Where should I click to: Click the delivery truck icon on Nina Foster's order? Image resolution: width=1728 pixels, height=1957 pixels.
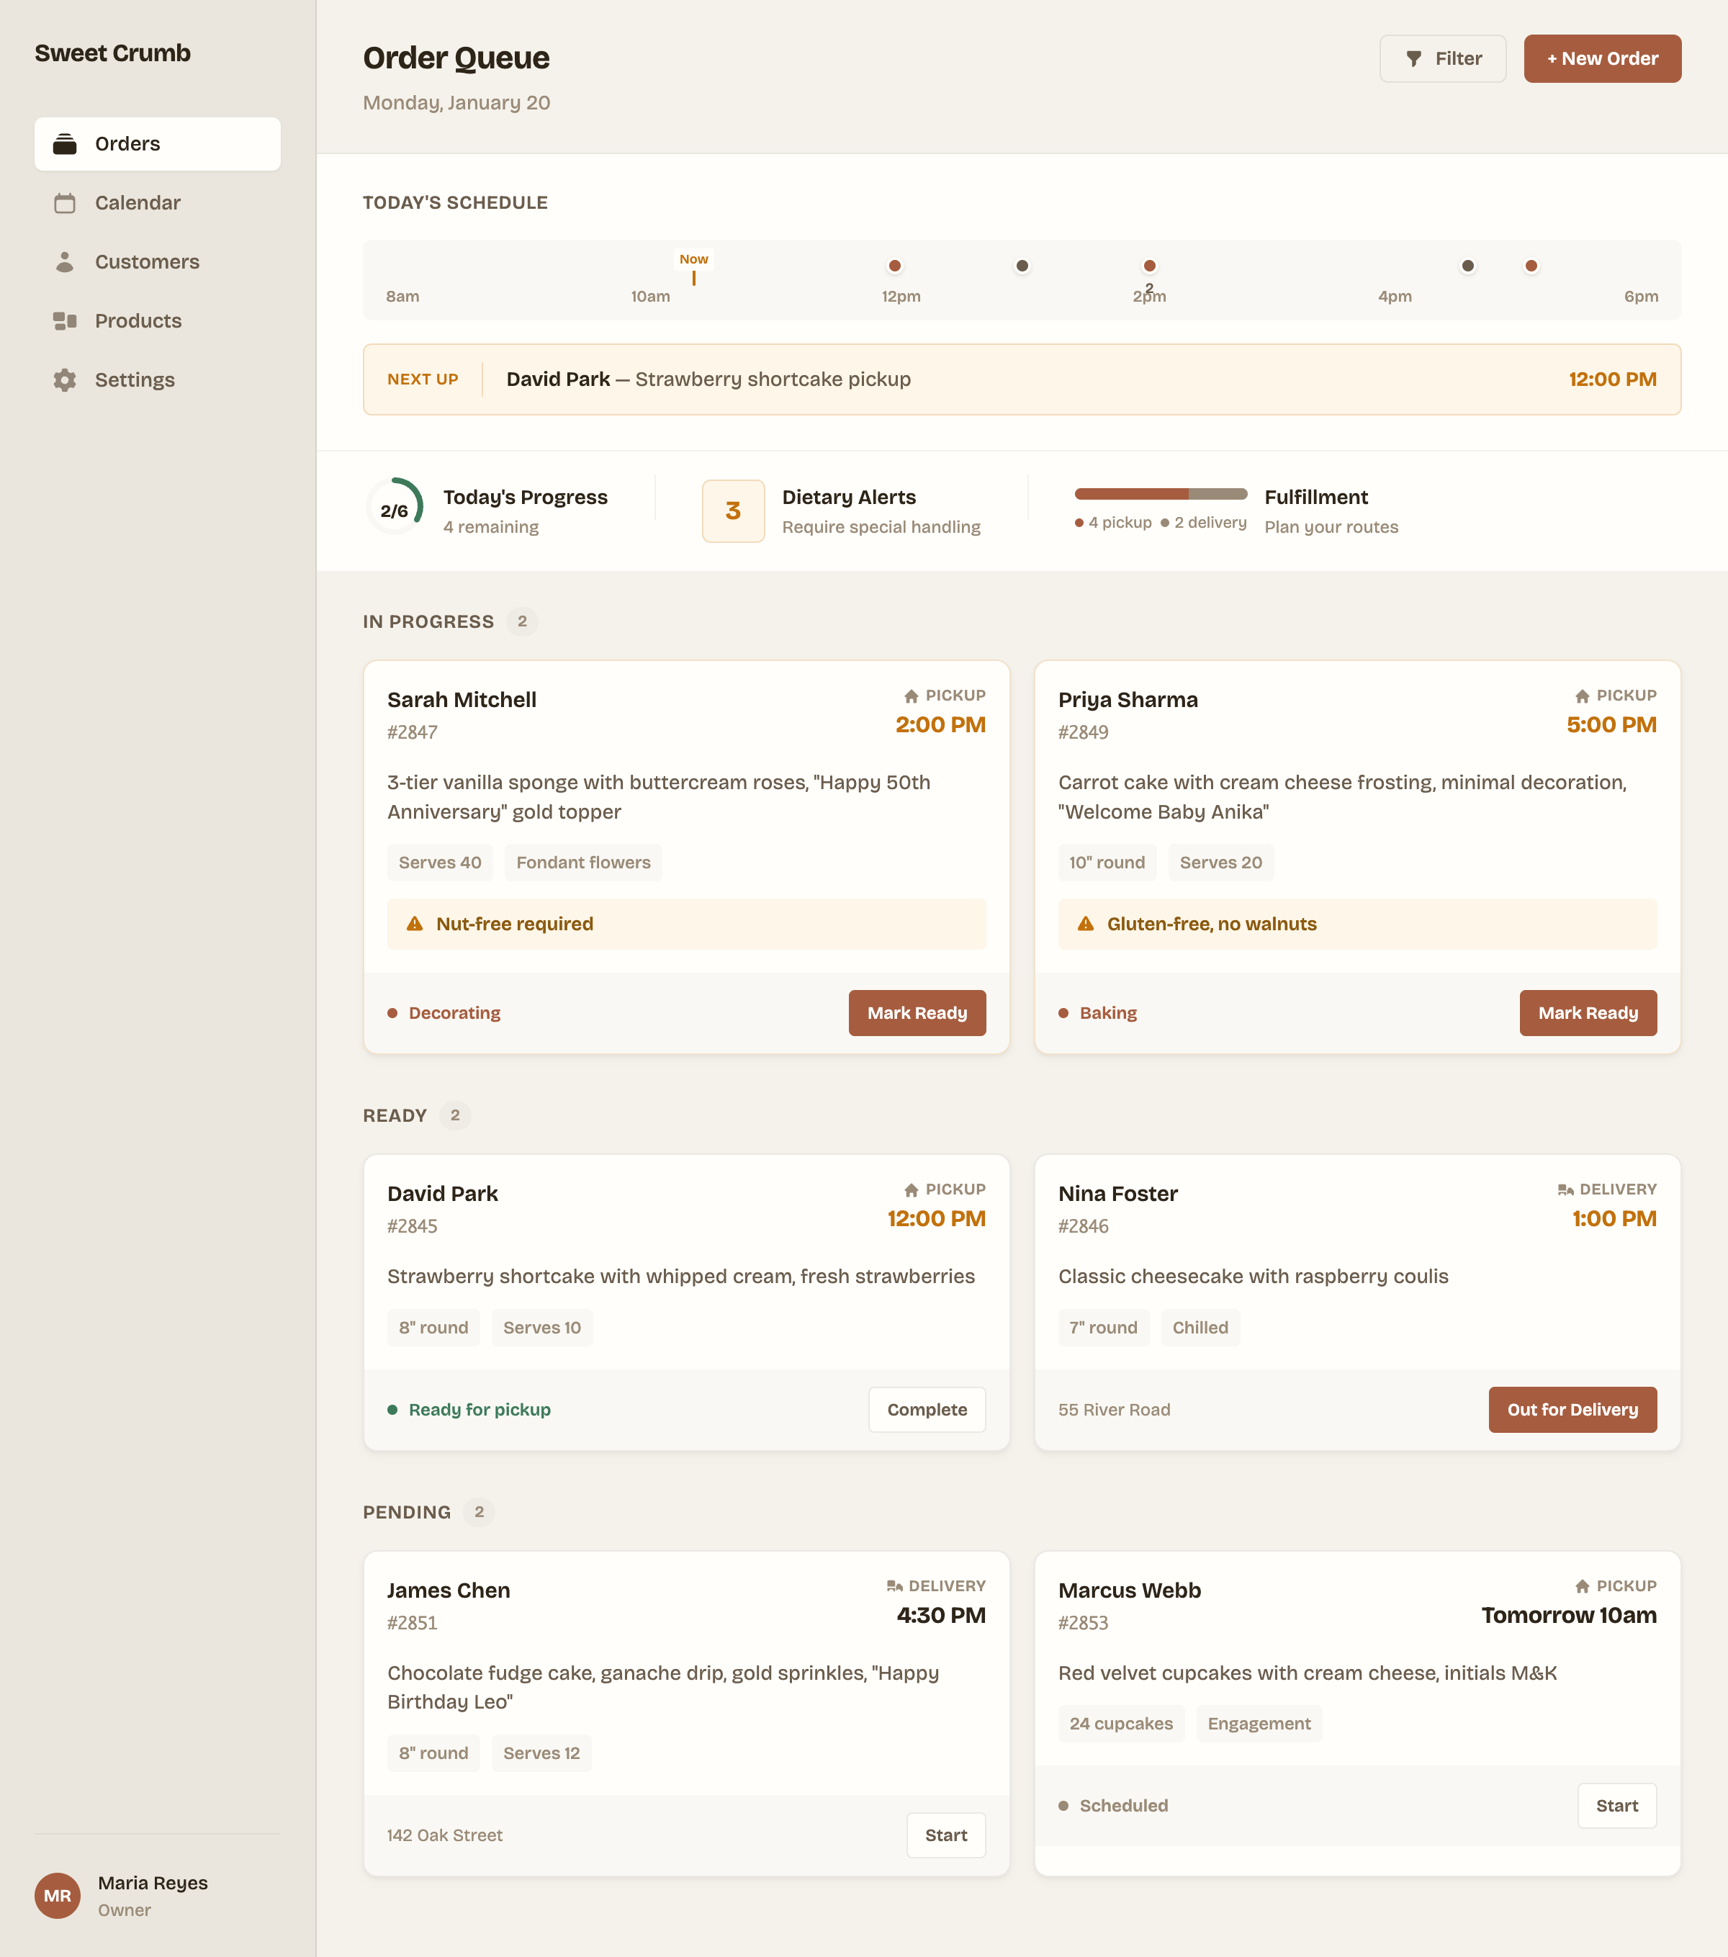(x=1565, y=1189)
